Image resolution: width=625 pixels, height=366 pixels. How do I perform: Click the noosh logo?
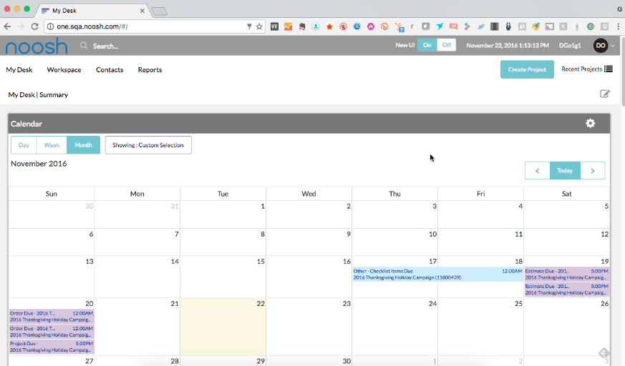click(x=37, y=46)
